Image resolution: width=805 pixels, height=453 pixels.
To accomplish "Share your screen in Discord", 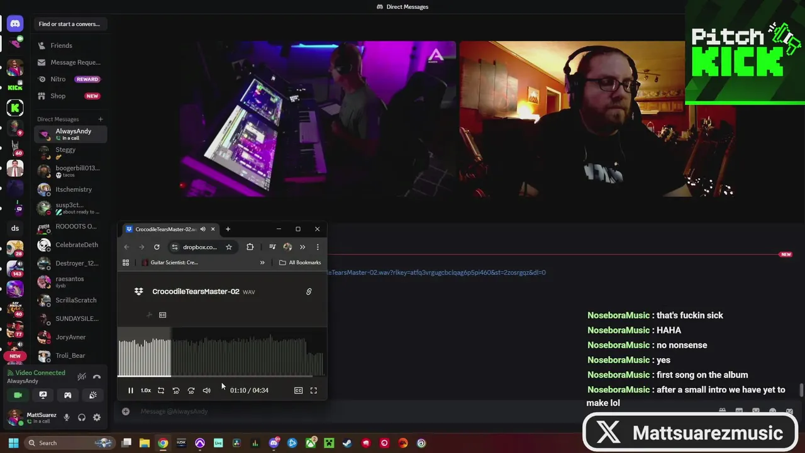I will pyautogui.click(x=43, y=395).
